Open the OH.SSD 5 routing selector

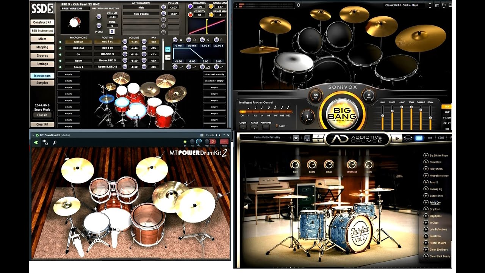pos(107,54)
